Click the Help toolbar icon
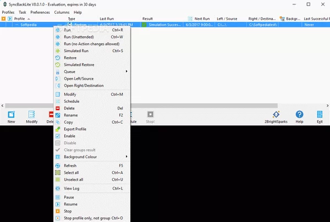The height and width of the screenshot is (222, 330). (x=299, y=116)
